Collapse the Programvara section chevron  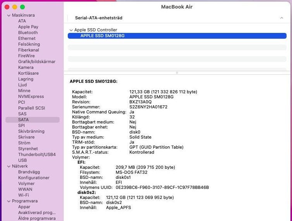9,201
